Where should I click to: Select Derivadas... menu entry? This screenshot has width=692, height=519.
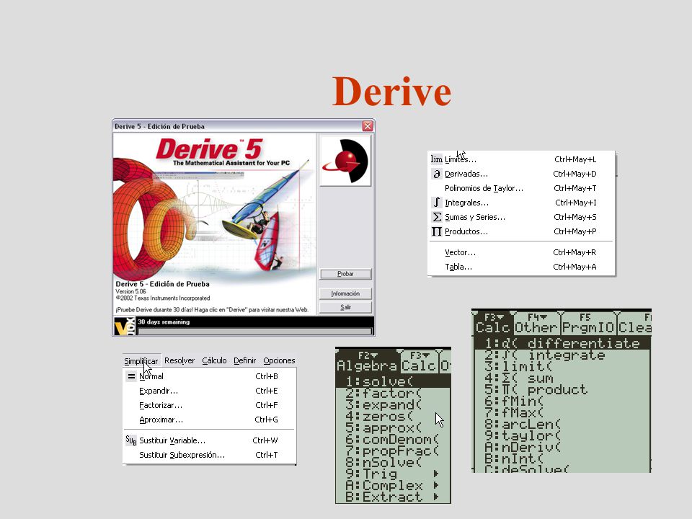coord(521,174)
